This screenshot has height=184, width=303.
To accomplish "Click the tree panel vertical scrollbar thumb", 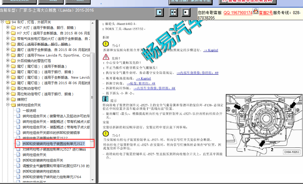I will [x=92, y=97].
